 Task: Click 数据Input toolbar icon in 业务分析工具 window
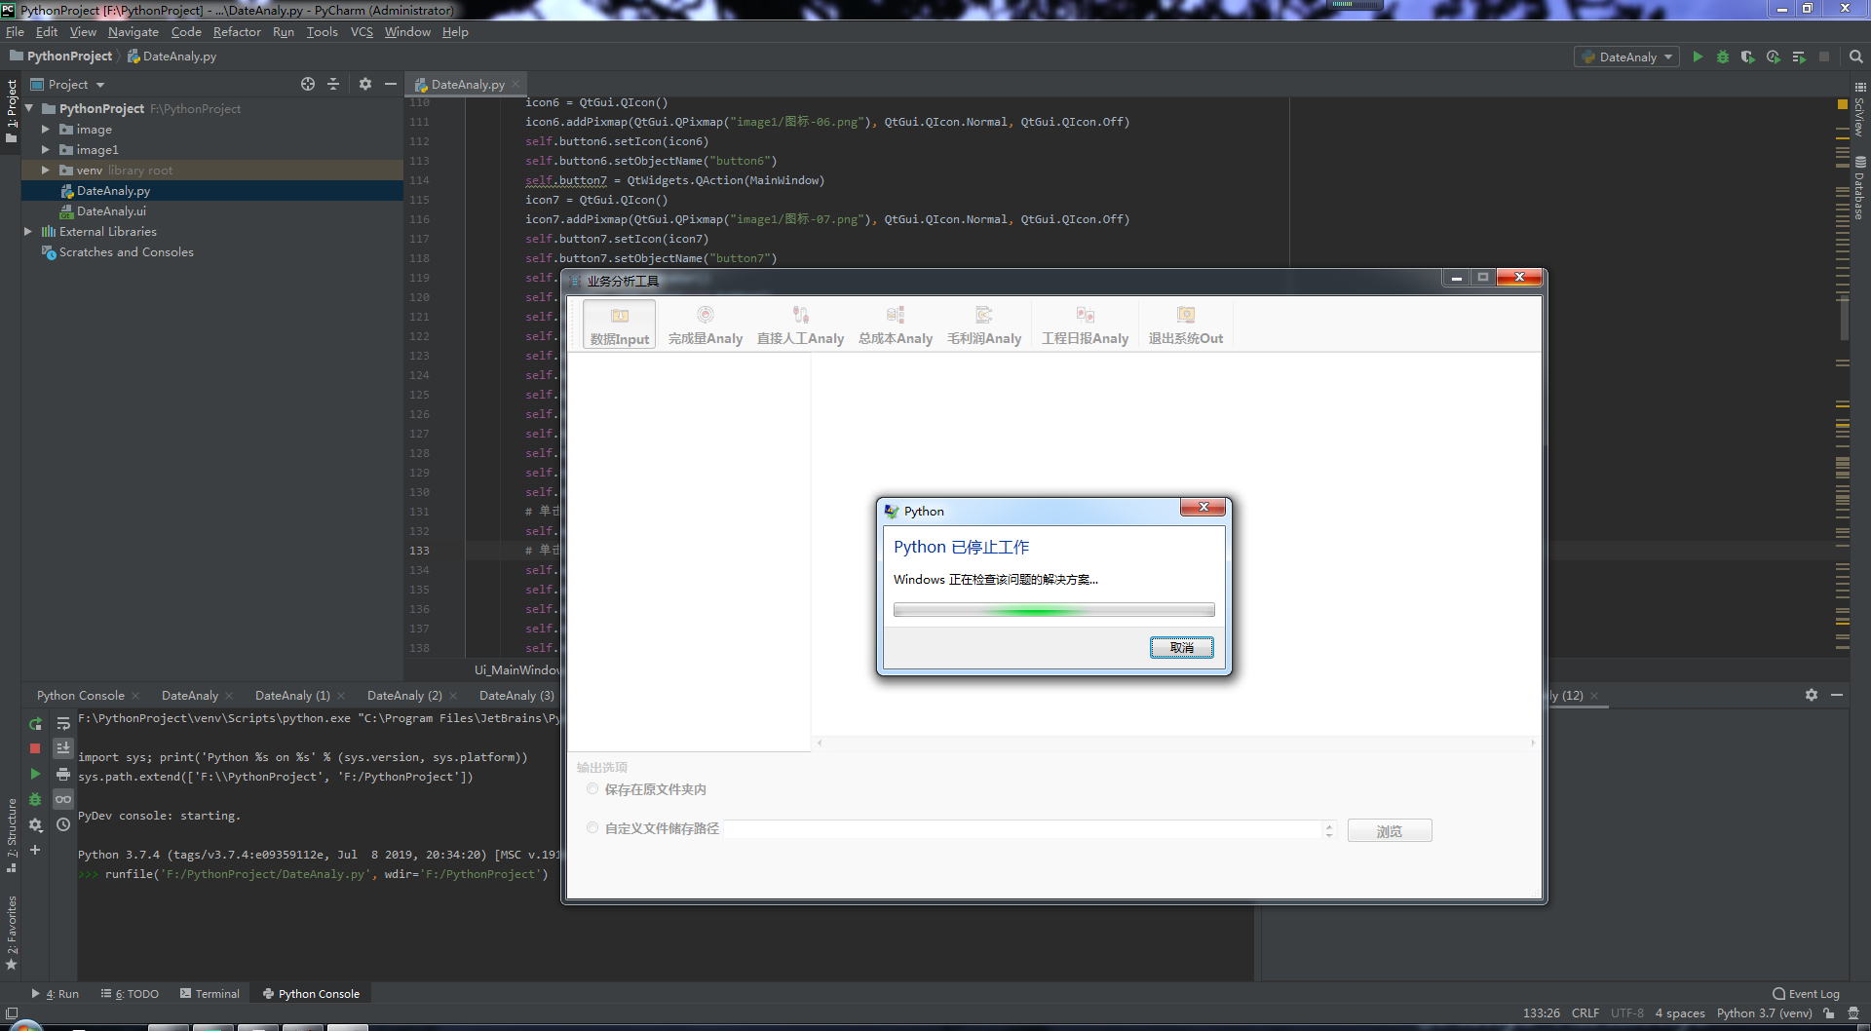click(x=620, y=325)
